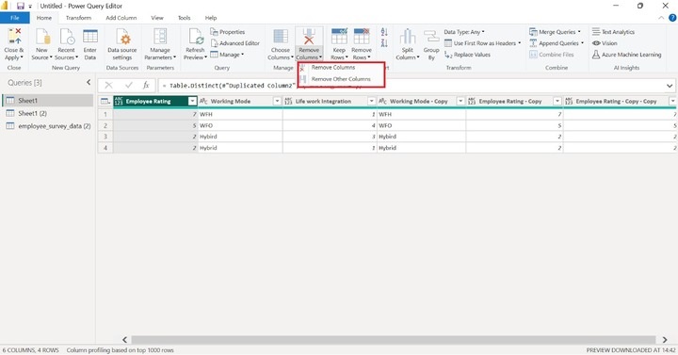
Task: Click the horizontal scrollbar right arrow
Action: [x=665, y=340]
